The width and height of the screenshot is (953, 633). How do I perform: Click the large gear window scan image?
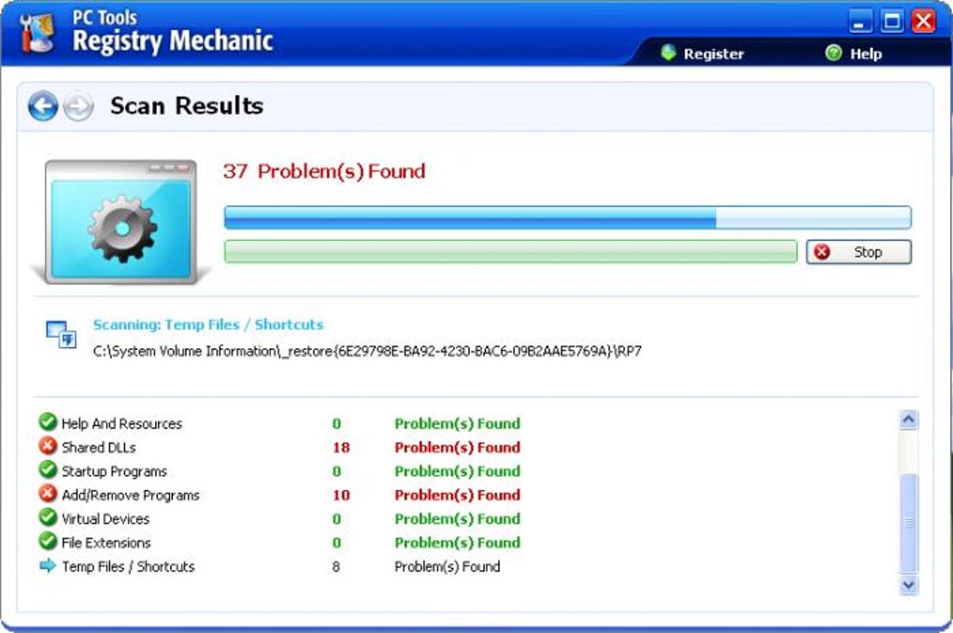[x=121, y=221]
